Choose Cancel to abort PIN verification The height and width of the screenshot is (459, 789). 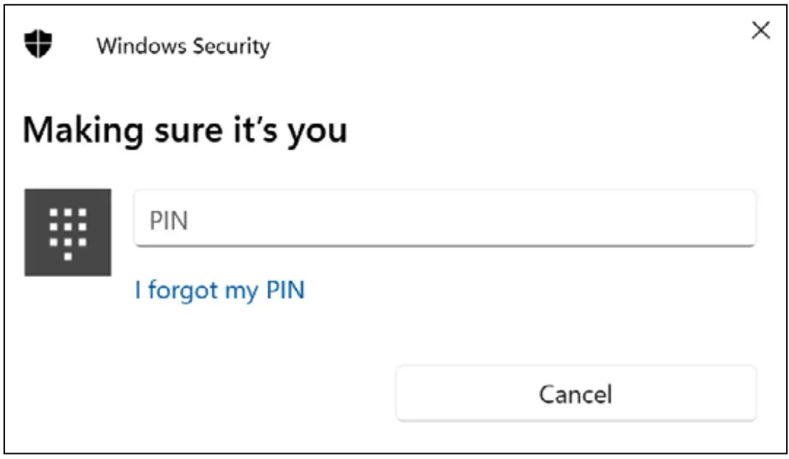pos(576,394)
